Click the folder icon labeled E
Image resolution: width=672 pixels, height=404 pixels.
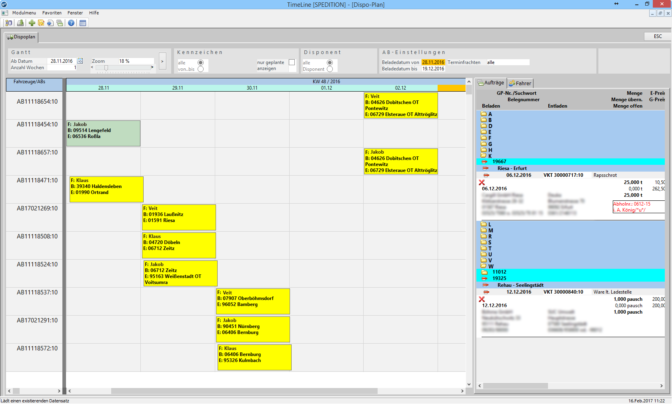(x=484, y=132)
